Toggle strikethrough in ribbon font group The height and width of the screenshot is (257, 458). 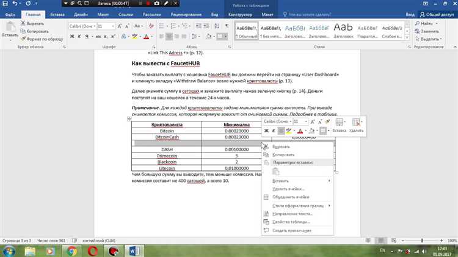tap(98, 37)
